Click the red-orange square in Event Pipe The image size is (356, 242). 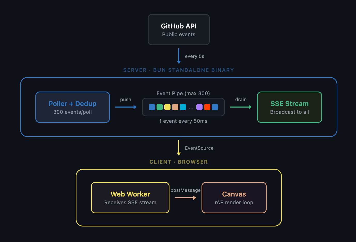207,107
